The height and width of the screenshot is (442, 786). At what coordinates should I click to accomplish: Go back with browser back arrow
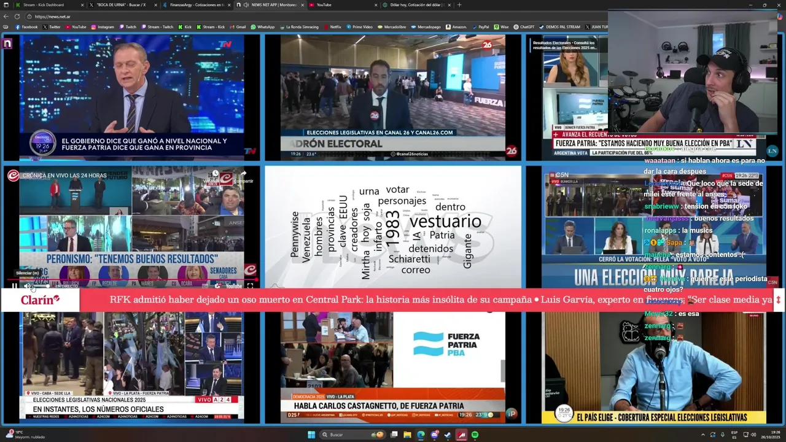point(6,17)
